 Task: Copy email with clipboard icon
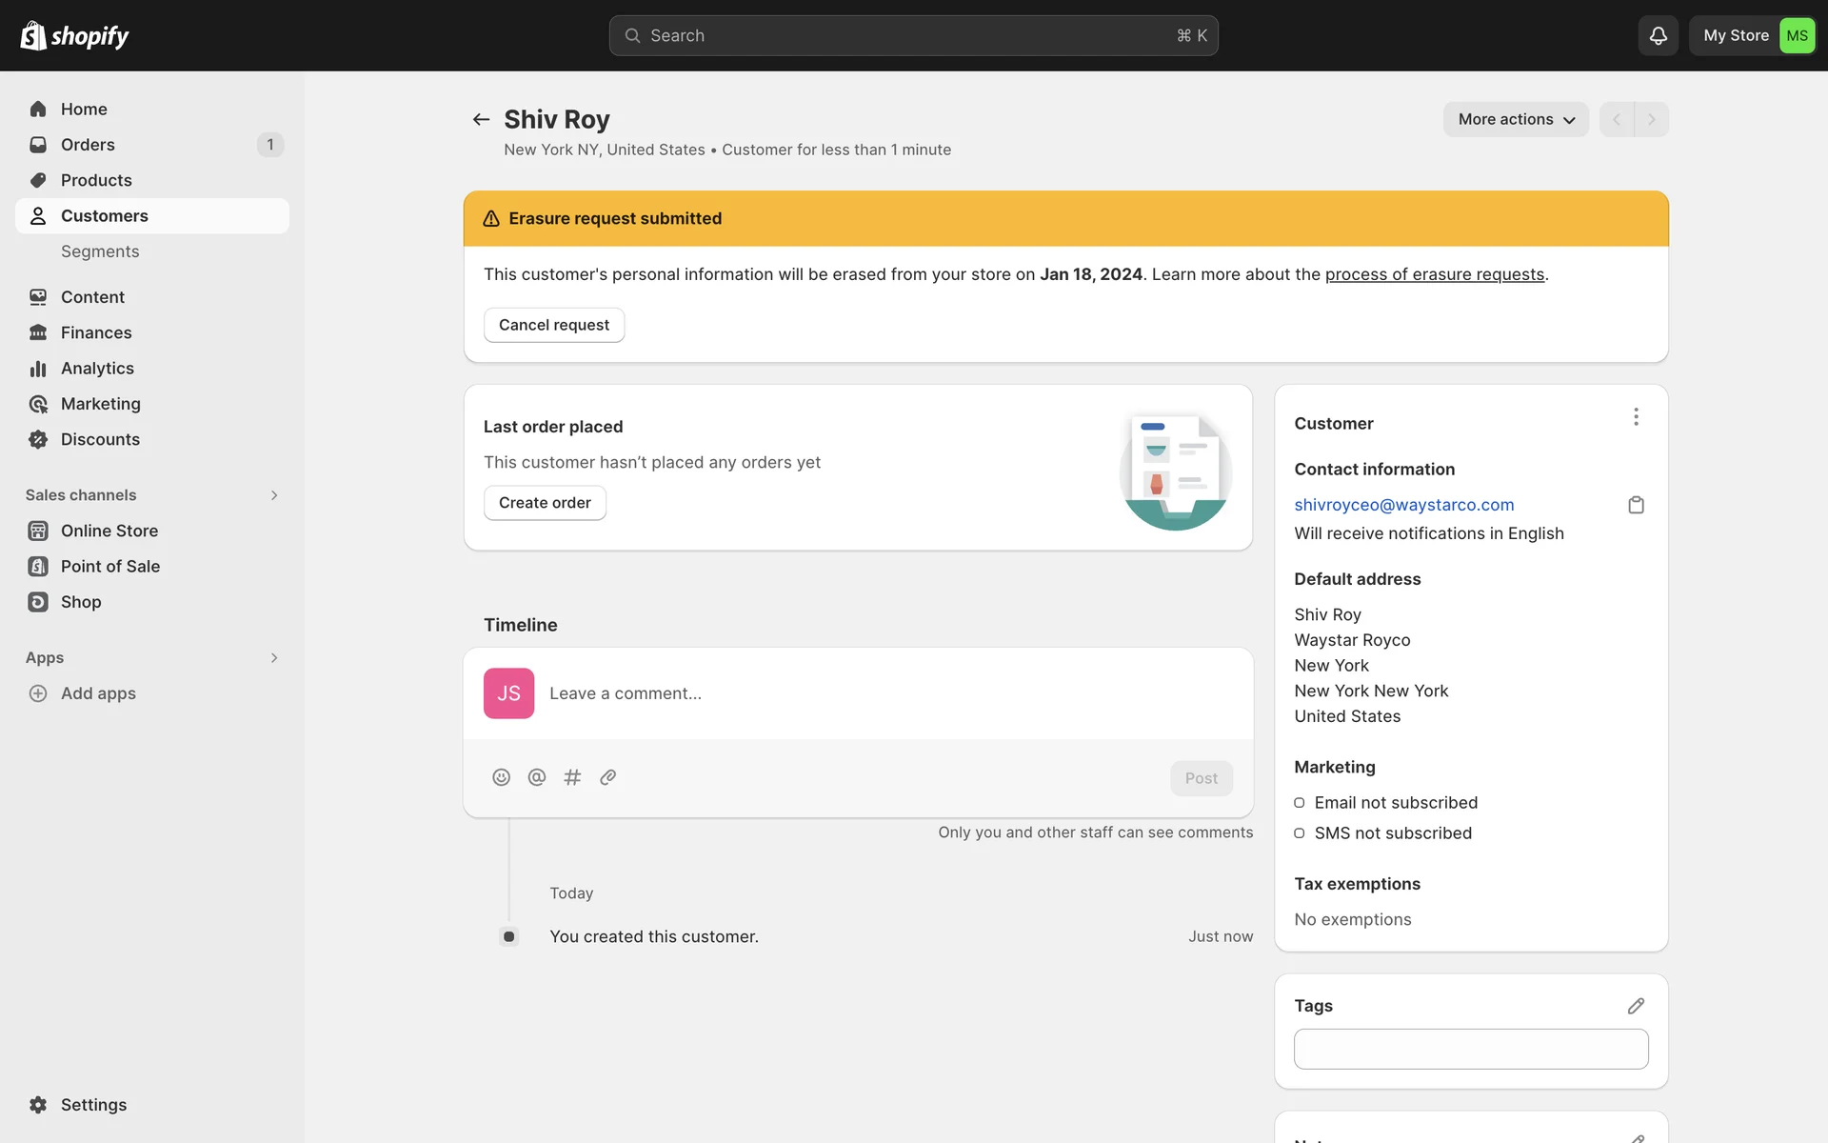tap(1636, 505)
